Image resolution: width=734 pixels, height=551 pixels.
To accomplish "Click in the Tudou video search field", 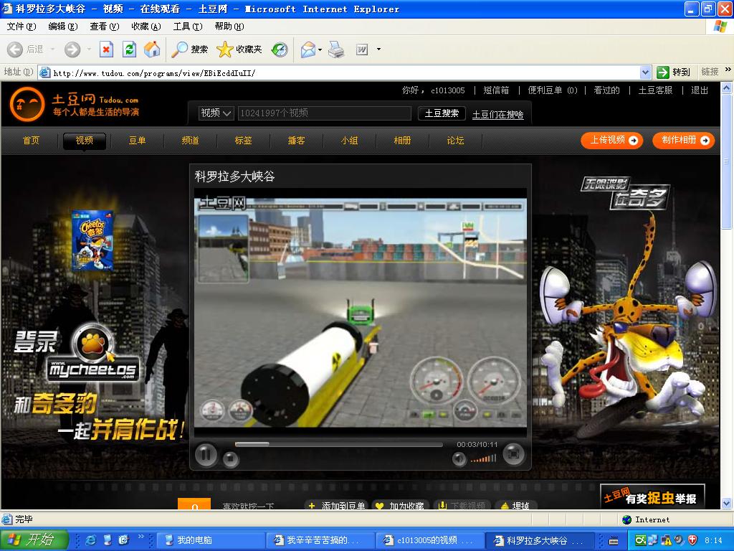I will tap(325, 113).
